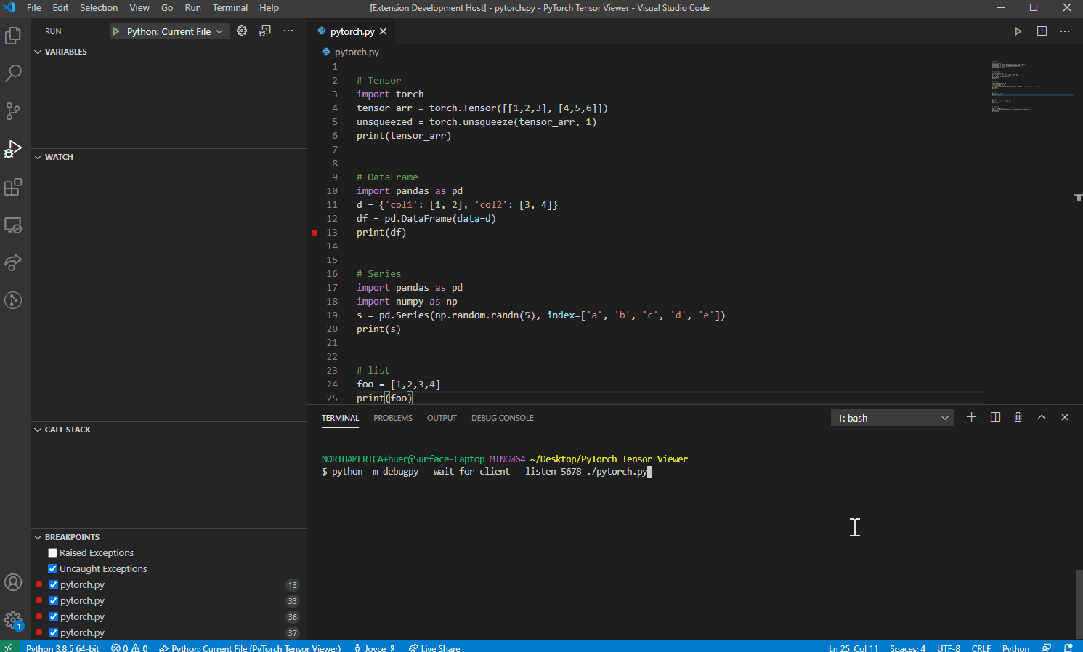Open the Search view in activity bar
Screen dimensions: 1083x652
(13, 73)
